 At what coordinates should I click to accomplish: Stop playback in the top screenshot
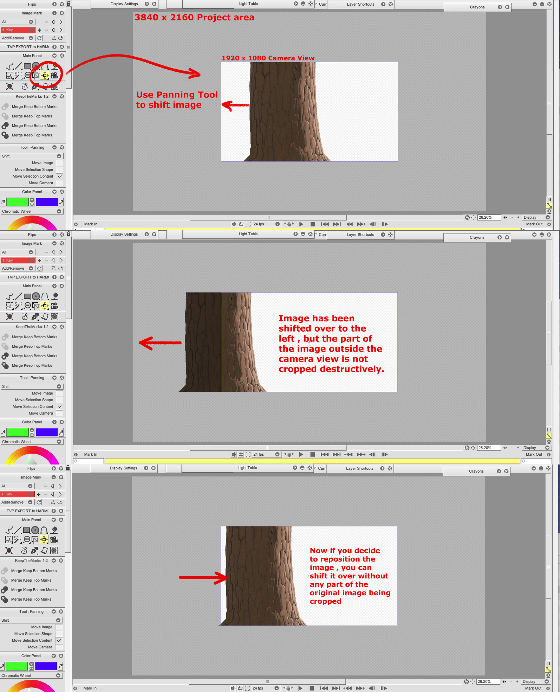313,224
